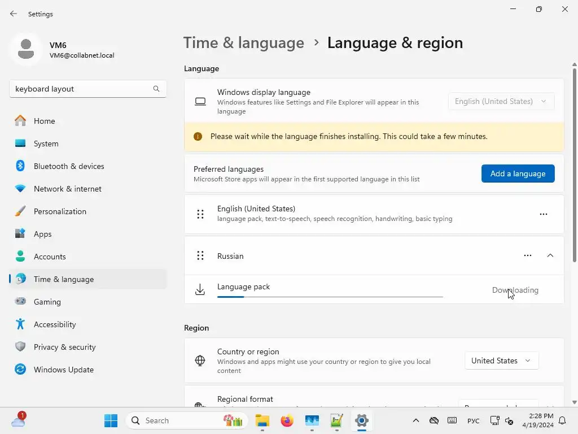Click the Regional format row label

coord(245,399)
